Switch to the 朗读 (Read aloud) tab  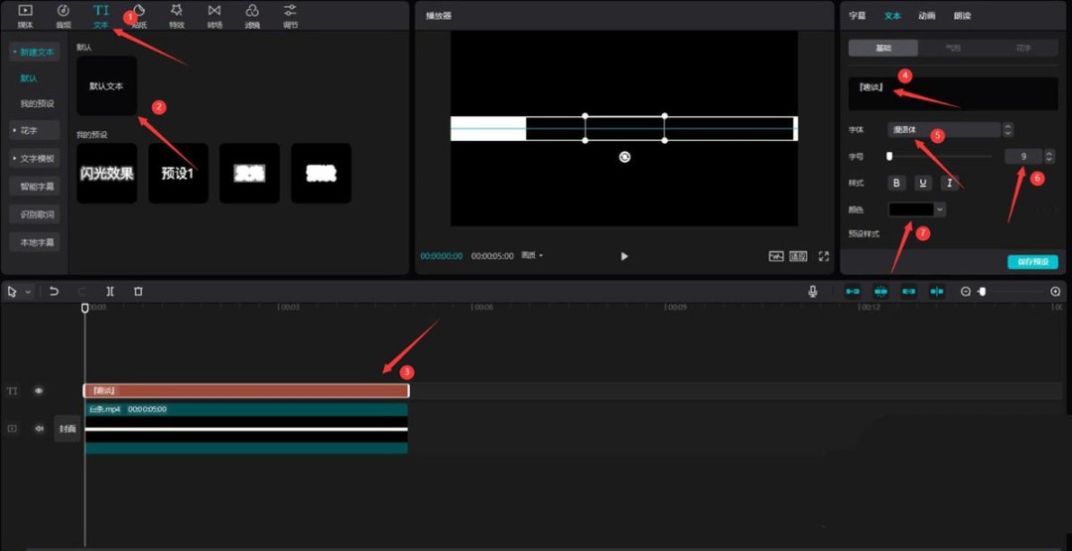[x=962, y=16]
